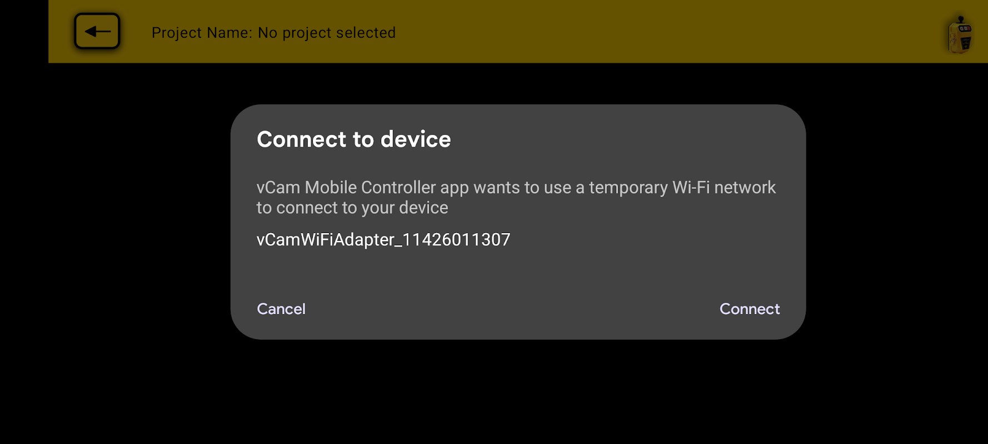Click the empty dialog space between Cancel and Connect
988x444 pixels.
[512, 309]
